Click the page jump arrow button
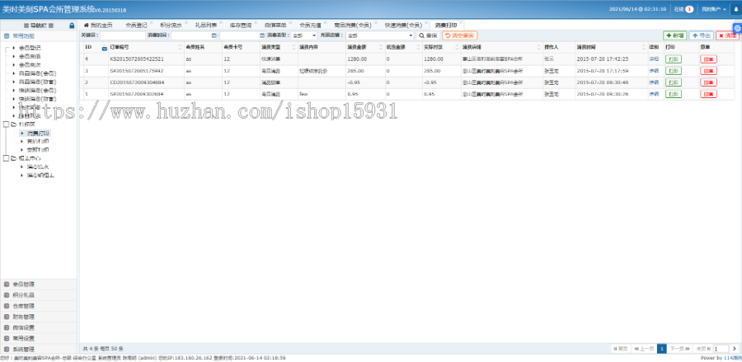Viewport: 742px width, 362px height. pyautogui.click(x=735, y=349)
